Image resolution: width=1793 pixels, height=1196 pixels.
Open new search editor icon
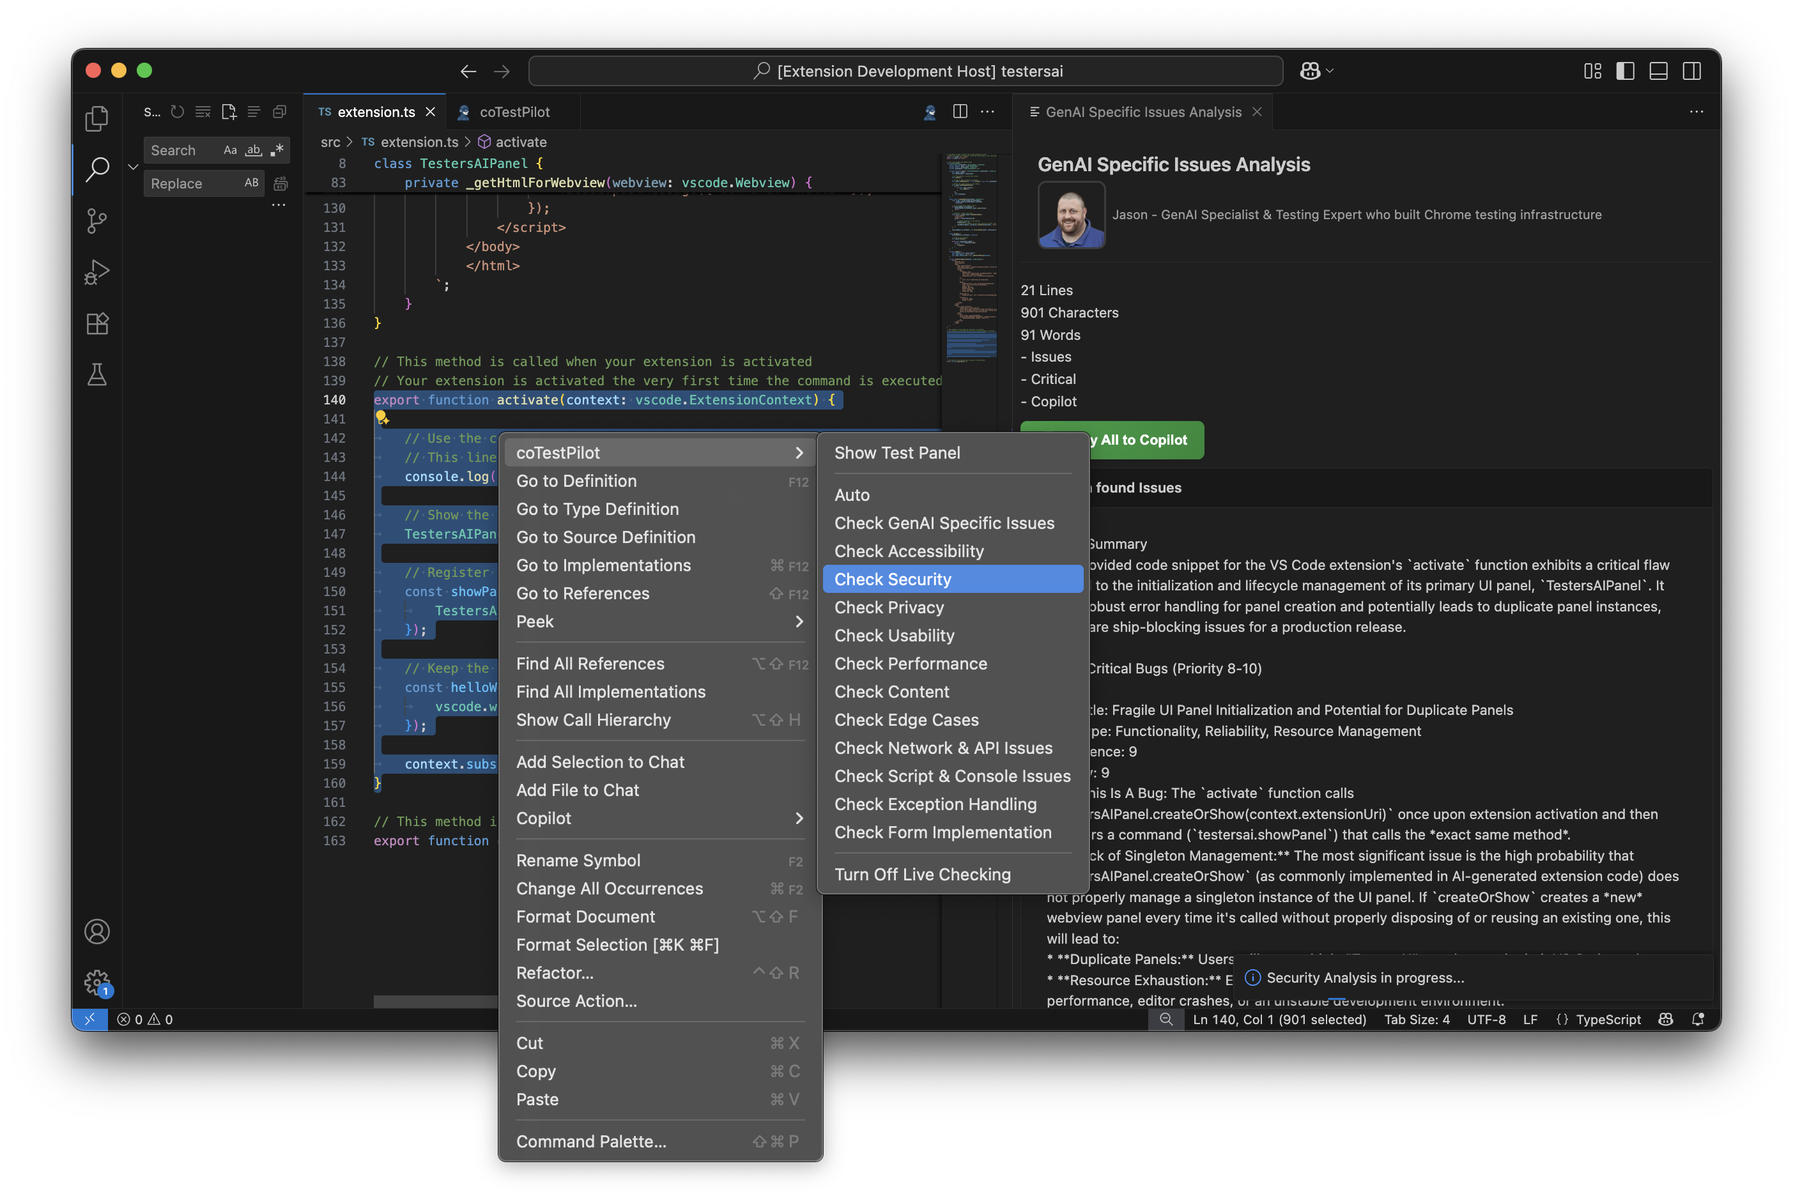tap(229, 112)
